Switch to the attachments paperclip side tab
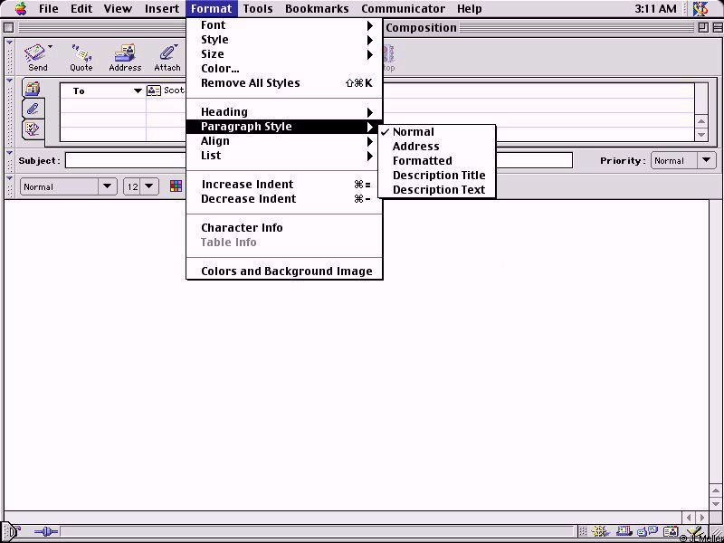 coord(33,109)
